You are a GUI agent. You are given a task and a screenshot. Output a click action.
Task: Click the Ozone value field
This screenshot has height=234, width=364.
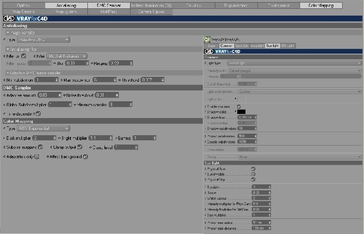[x=262, y=193]
